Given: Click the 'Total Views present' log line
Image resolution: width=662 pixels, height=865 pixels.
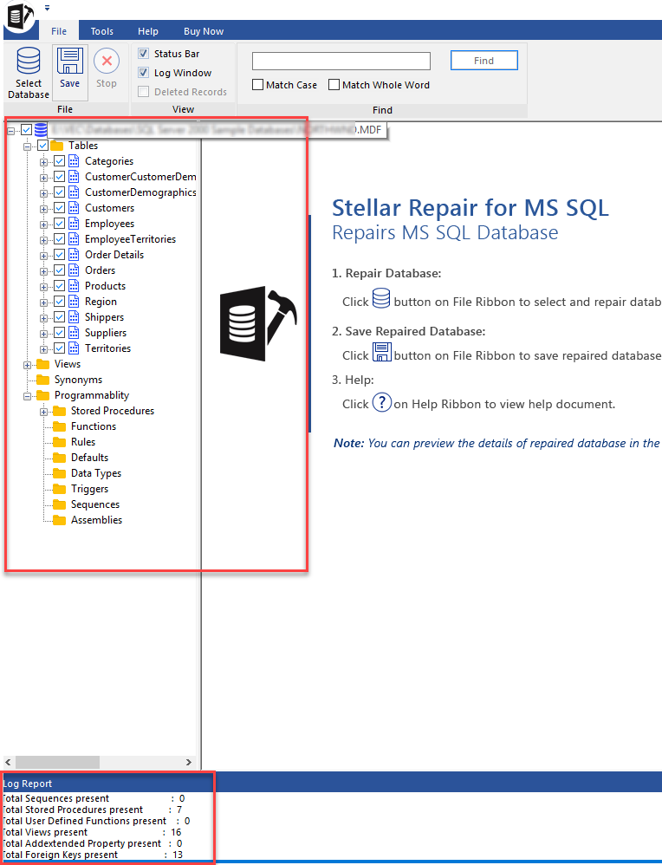Looking at the screenshot, I should (92, 832).
